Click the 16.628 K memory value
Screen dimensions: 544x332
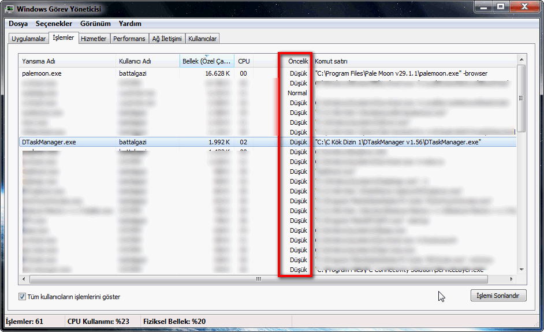(x=218, y=73)
